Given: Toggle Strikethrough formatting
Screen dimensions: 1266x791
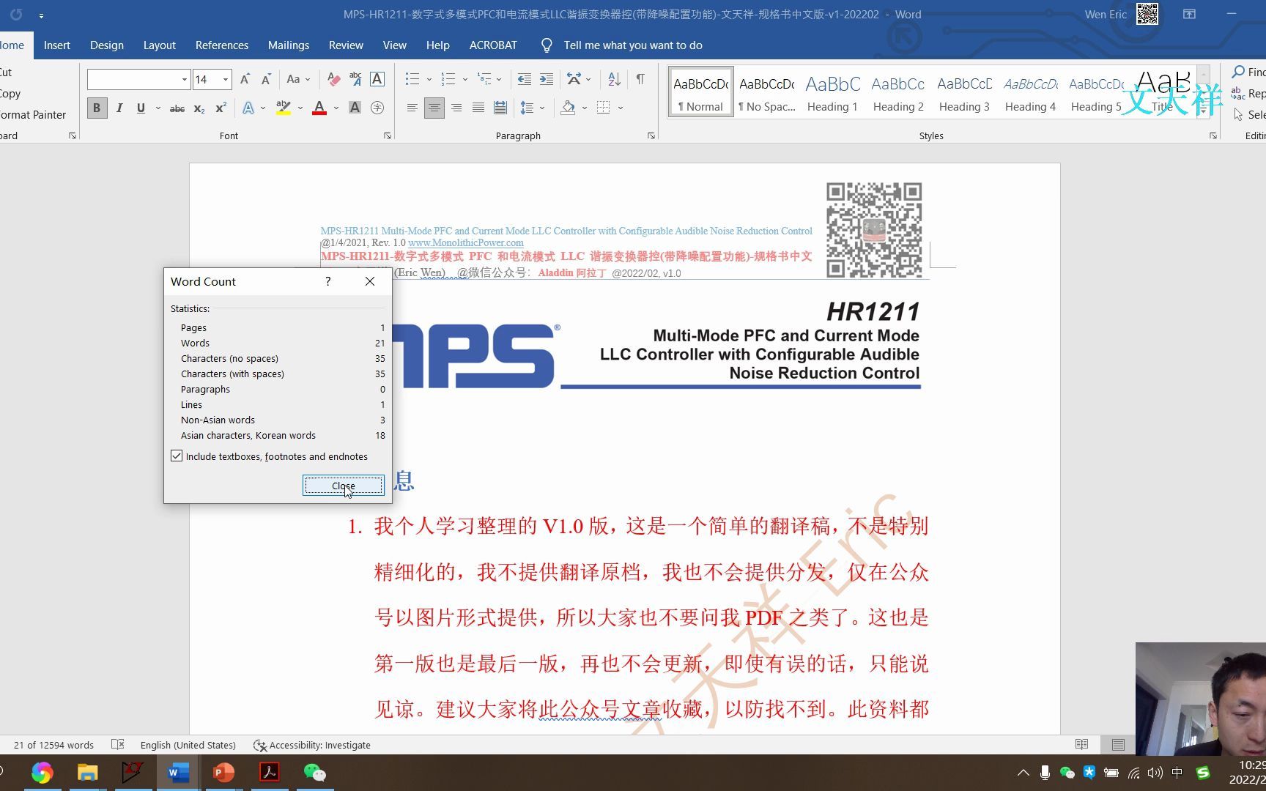Looking at the screenshot, I should click(177, 108).
